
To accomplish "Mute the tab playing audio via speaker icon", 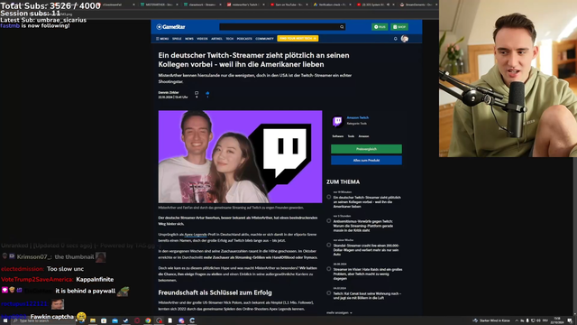I will 388,5.
